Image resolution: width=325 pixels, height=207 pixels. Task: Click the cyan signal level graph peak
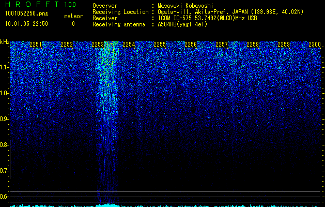(x=108, y=205)
